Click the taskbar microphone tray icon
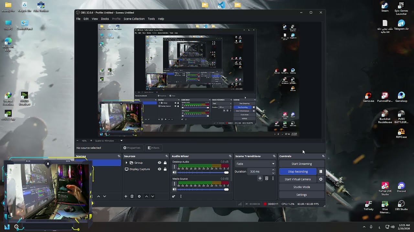 371,227
